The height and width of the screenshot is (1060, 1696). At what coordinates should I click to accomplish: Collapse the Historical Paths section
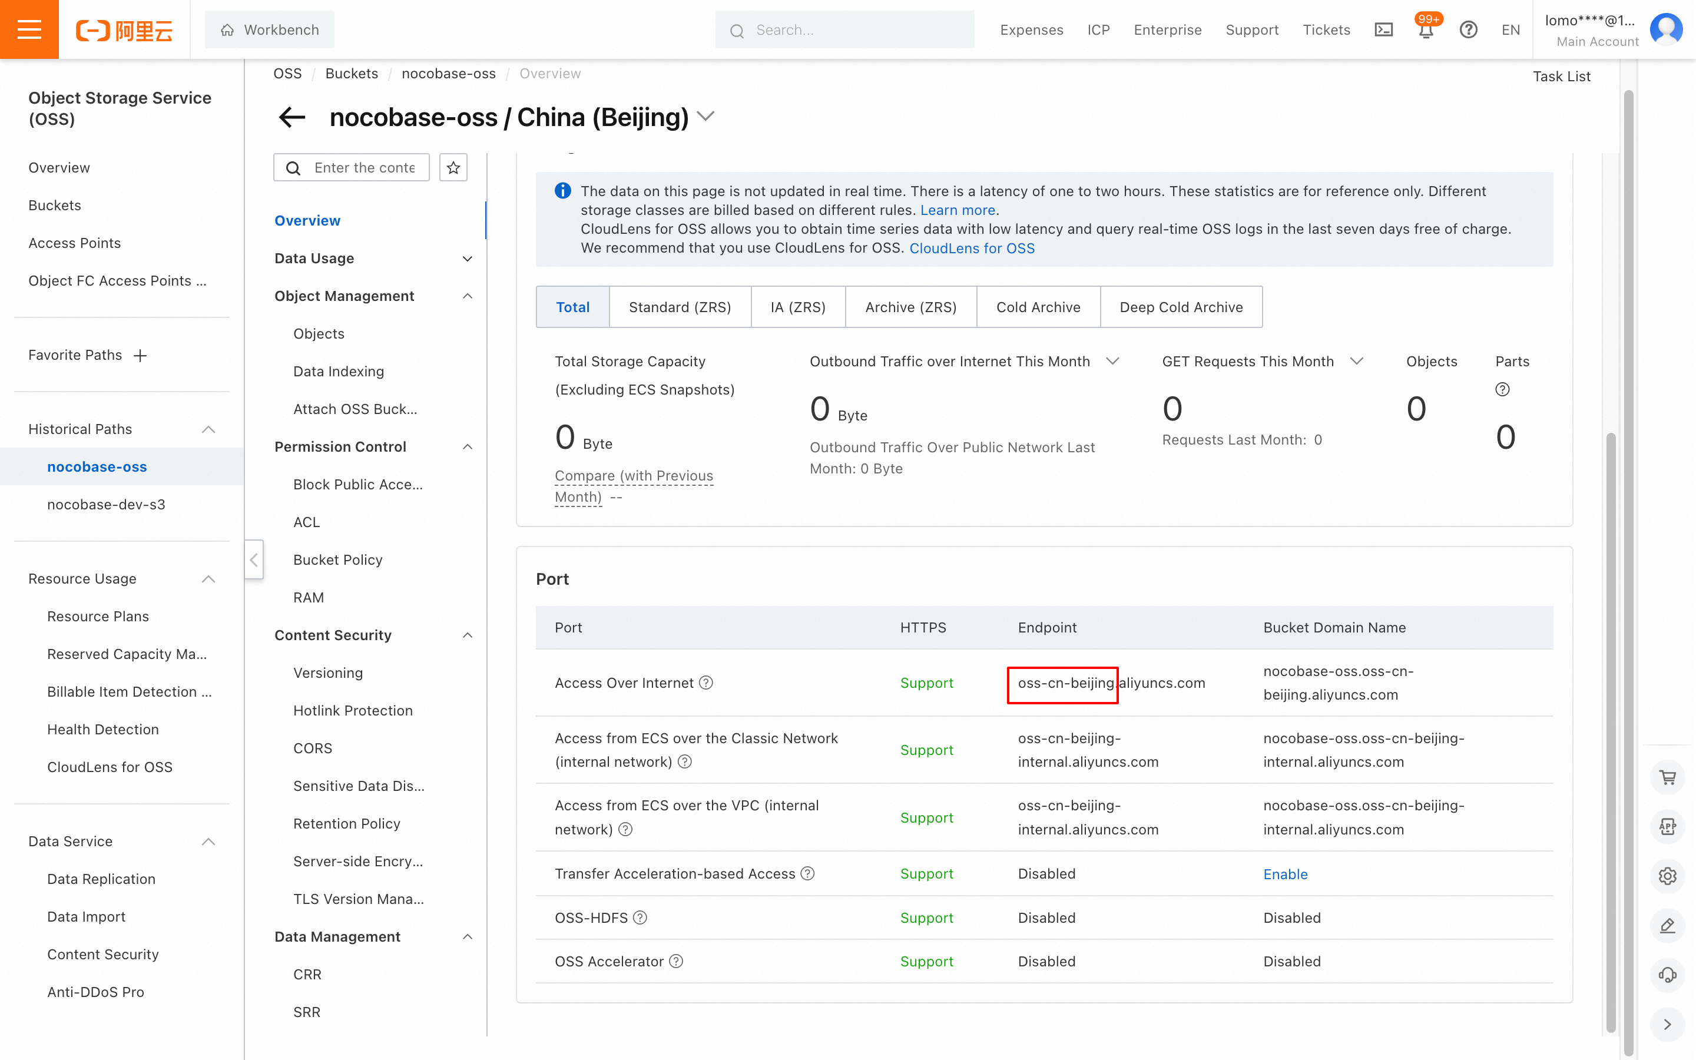click(208, 429)
